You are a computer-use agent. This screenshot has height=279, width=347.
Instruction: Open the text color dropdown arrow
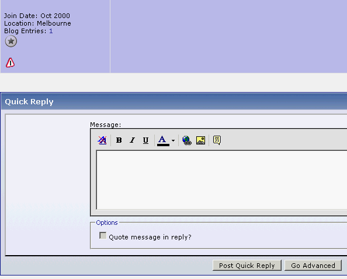[173, 140]
